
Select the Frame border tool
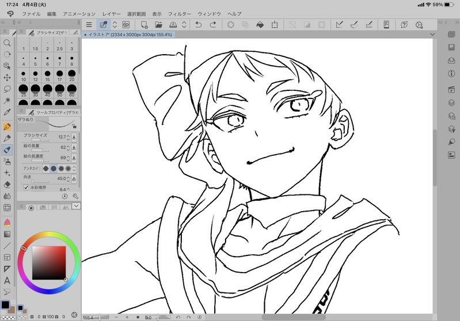pos(7,257)
